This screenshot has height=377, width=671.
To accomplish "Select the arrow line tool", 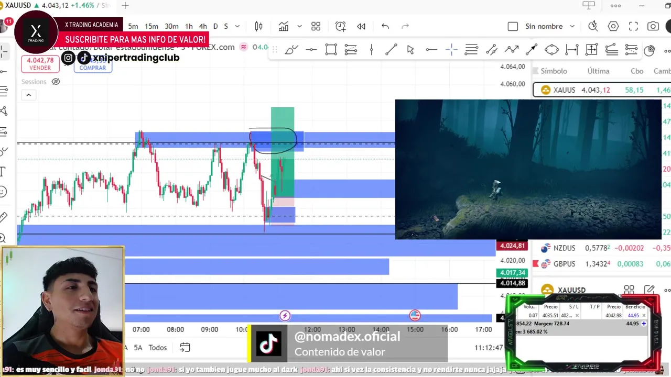I will point(532,50).
